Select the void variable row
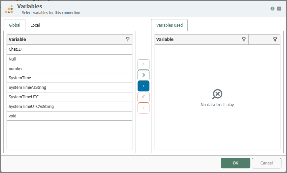The image size is (287, 173). point(70,116)
